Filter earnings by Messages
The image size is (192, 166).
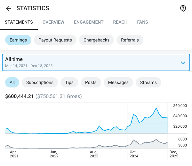pyautogui.click(x=118, y=82)
